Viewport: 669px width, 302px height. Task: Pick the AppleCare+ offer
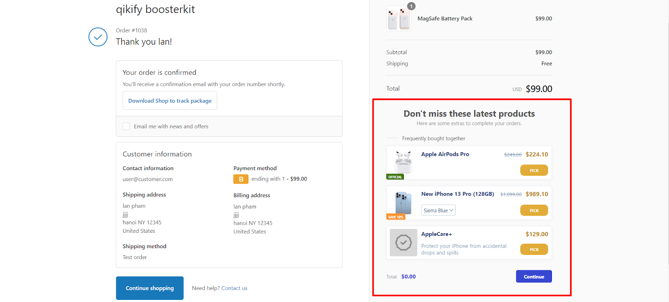point(534,249)
